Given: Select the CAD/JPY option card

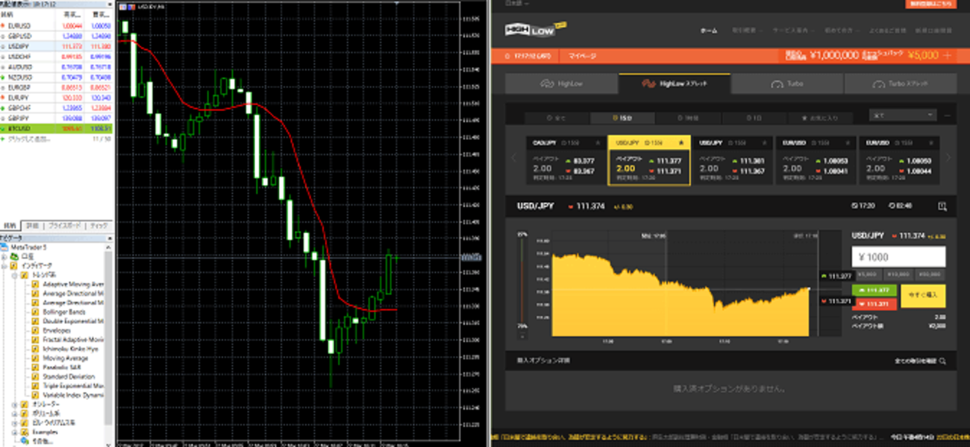Looking at the screenshot, I should point(566,160).
